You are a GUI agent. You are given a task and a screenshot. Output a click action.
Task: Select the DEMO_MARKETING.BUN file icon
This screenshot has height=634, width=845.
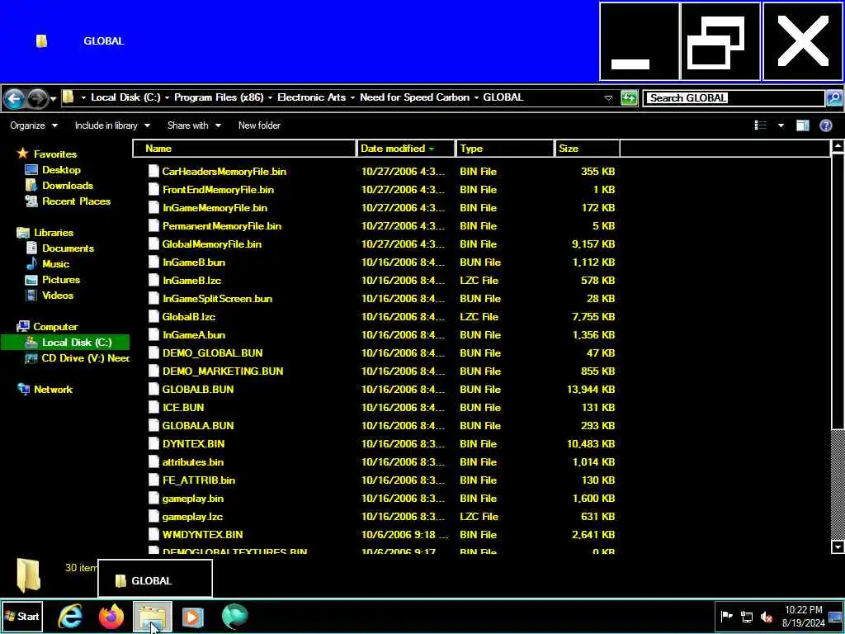153,371
